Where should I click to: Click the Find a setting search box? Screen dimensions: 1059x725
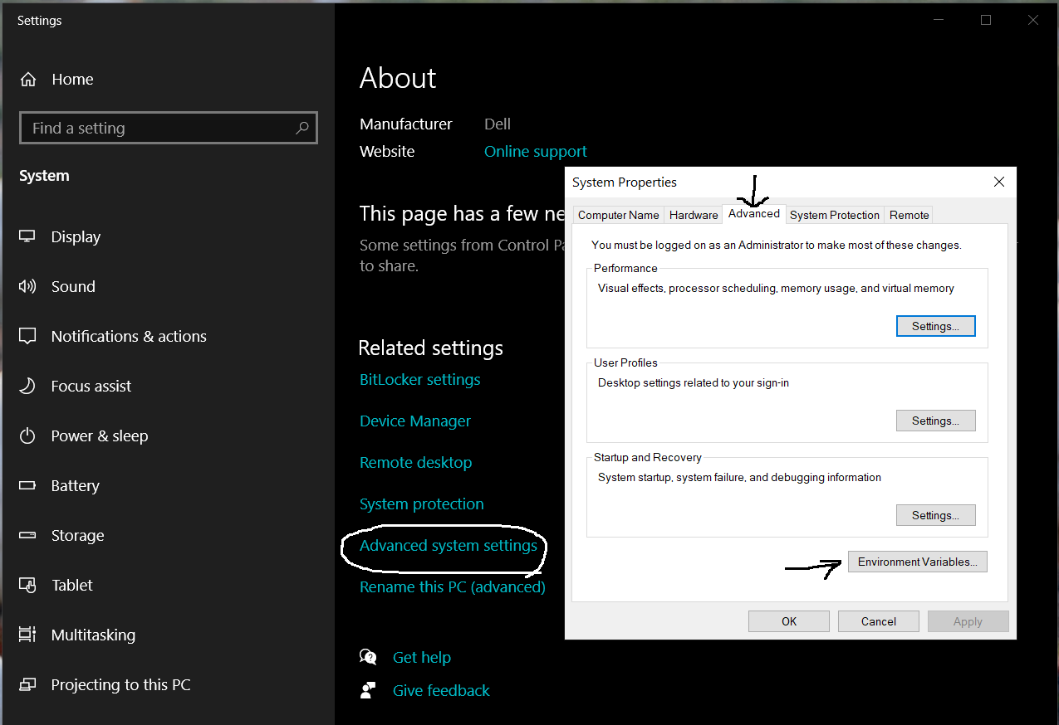(x=169, y=128)
